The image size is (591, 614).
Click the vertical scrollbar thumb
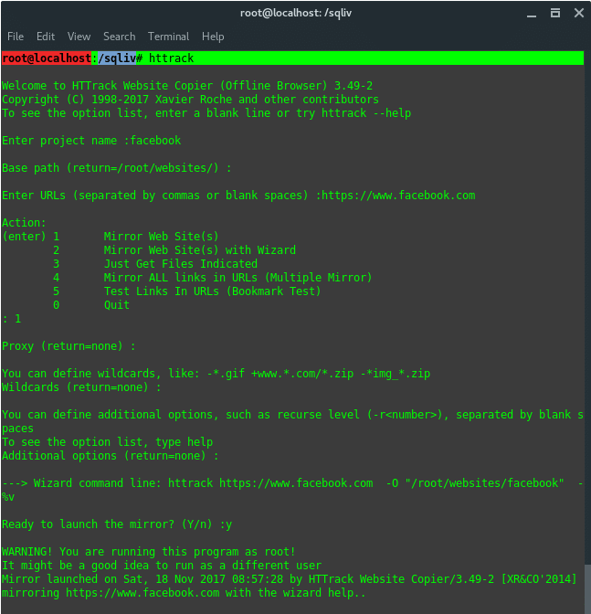coord(586,586)
